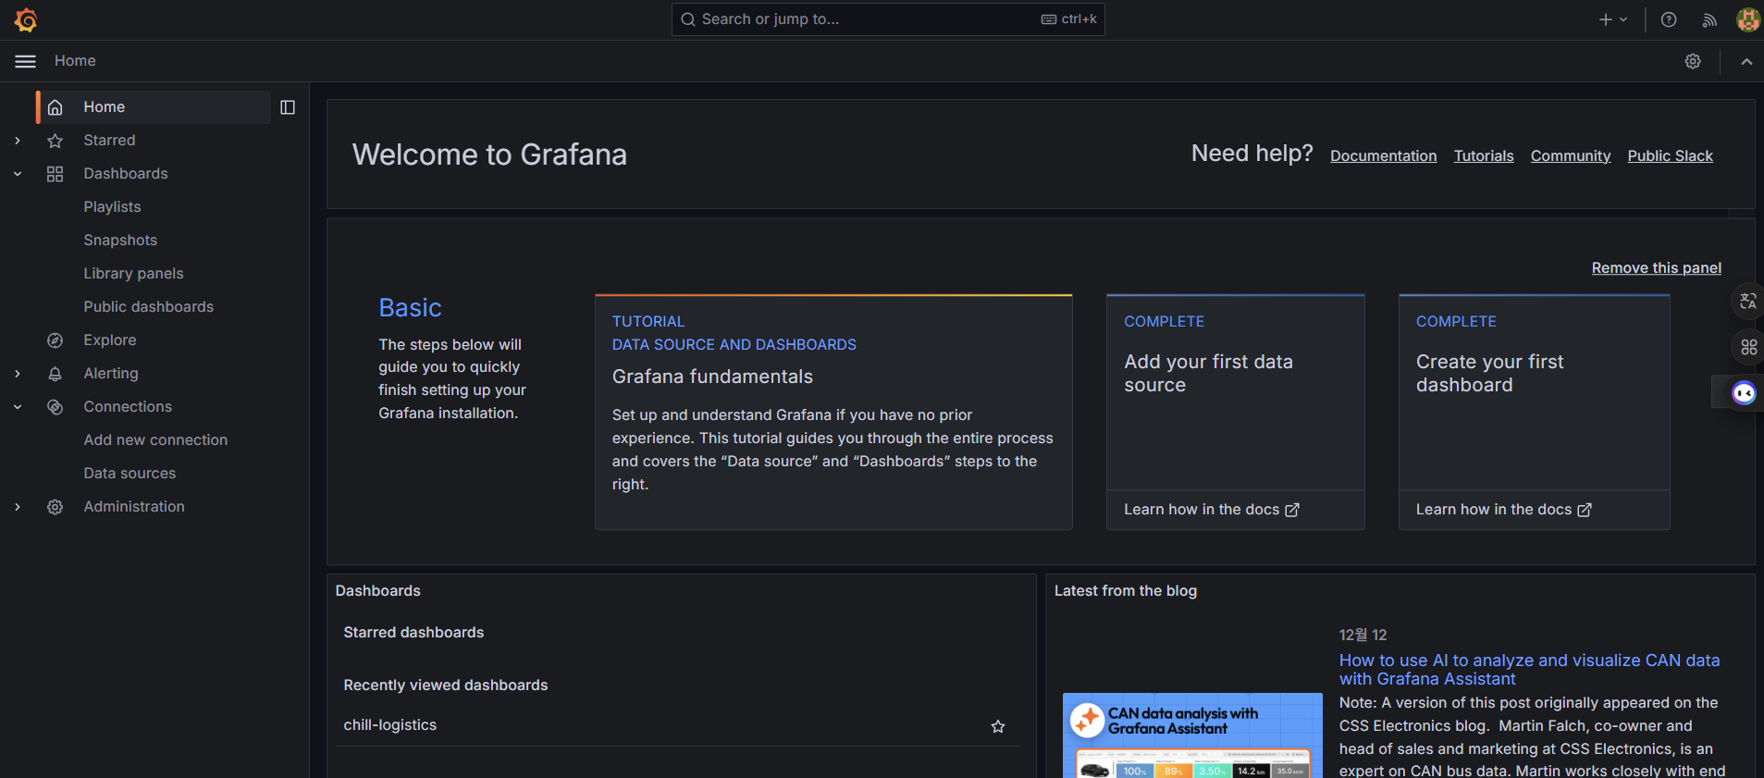Viewport: 1764px width, 778px height.
Task: Open Add new connection
Action: click(155, 440)
